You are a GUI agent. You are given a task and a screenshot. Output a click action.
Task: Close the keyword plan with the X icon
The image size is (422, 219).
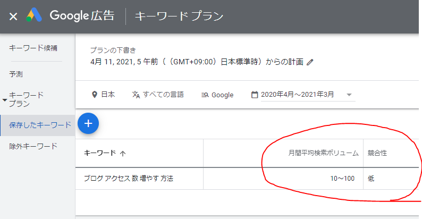pyautogui.click(x=13, y=16)
